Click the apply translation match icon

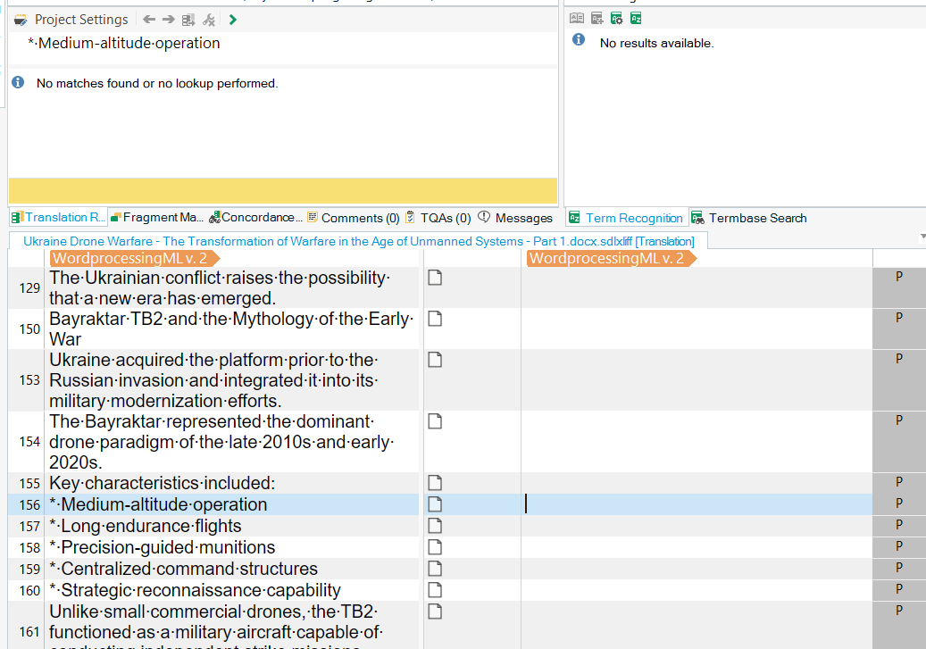click(x=188, y=20)
